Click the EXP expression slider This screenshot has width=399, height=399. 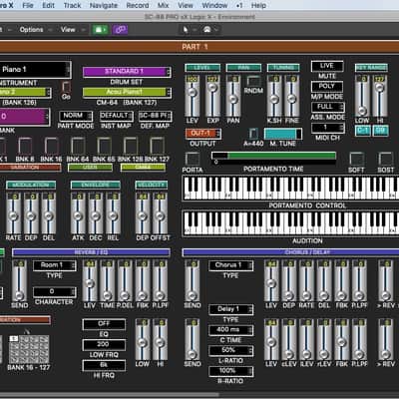coord(212,97)
